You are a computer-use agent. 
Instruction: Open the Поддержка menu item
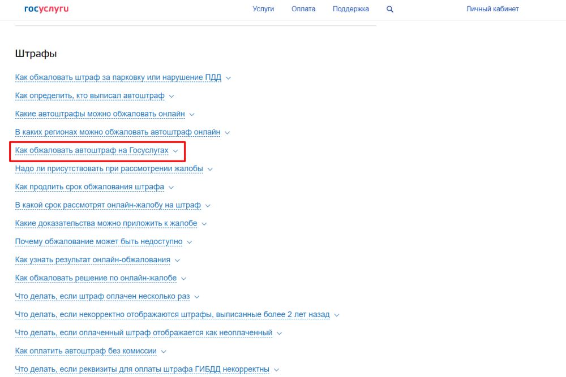click(350, 9)
